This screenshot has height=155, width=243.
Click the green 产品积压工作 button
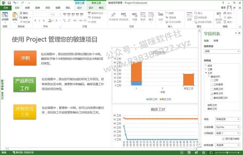25,85
